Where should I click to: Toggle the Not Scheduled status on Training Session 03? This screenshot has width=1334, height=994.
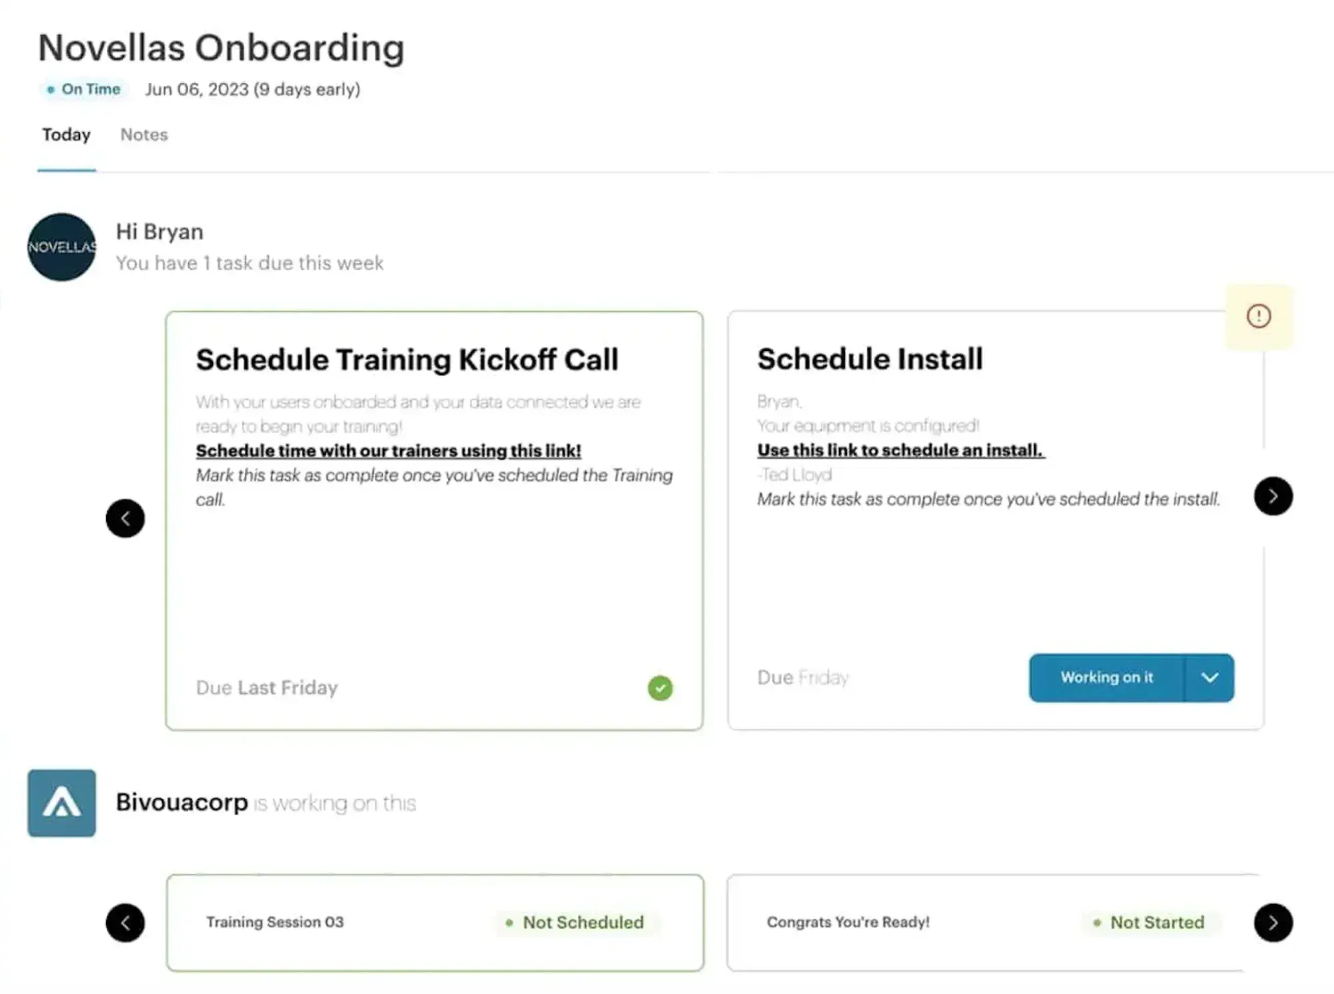(579, 921)
